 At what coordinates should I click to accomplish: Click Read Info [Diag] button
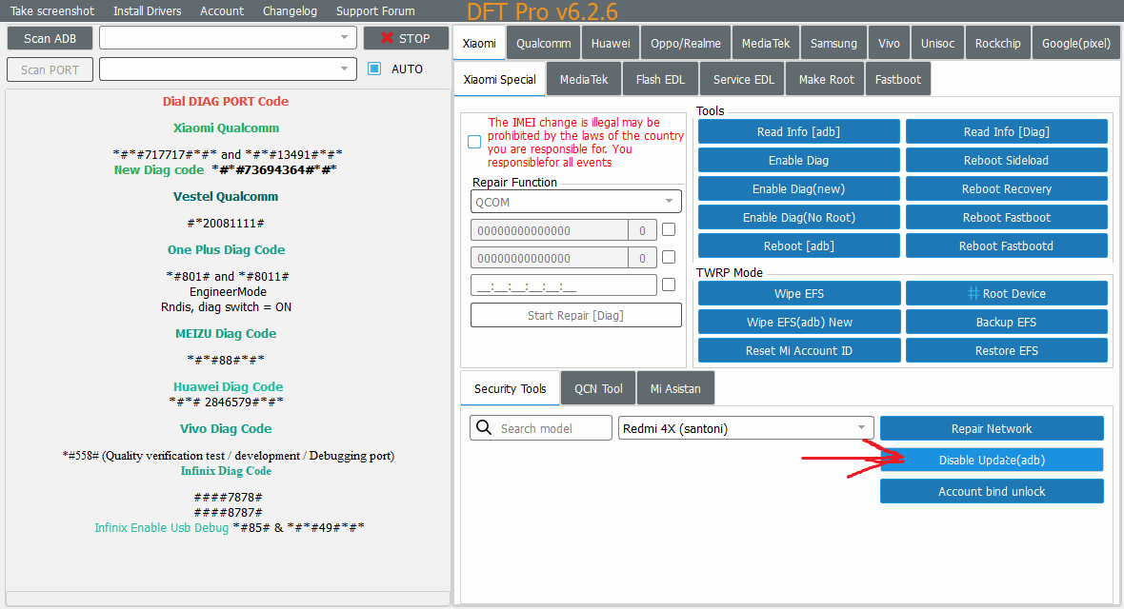click(1007, 131)
